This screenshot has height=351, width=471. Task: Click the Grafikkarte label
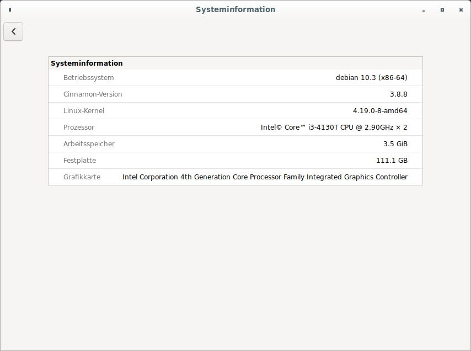82,177
